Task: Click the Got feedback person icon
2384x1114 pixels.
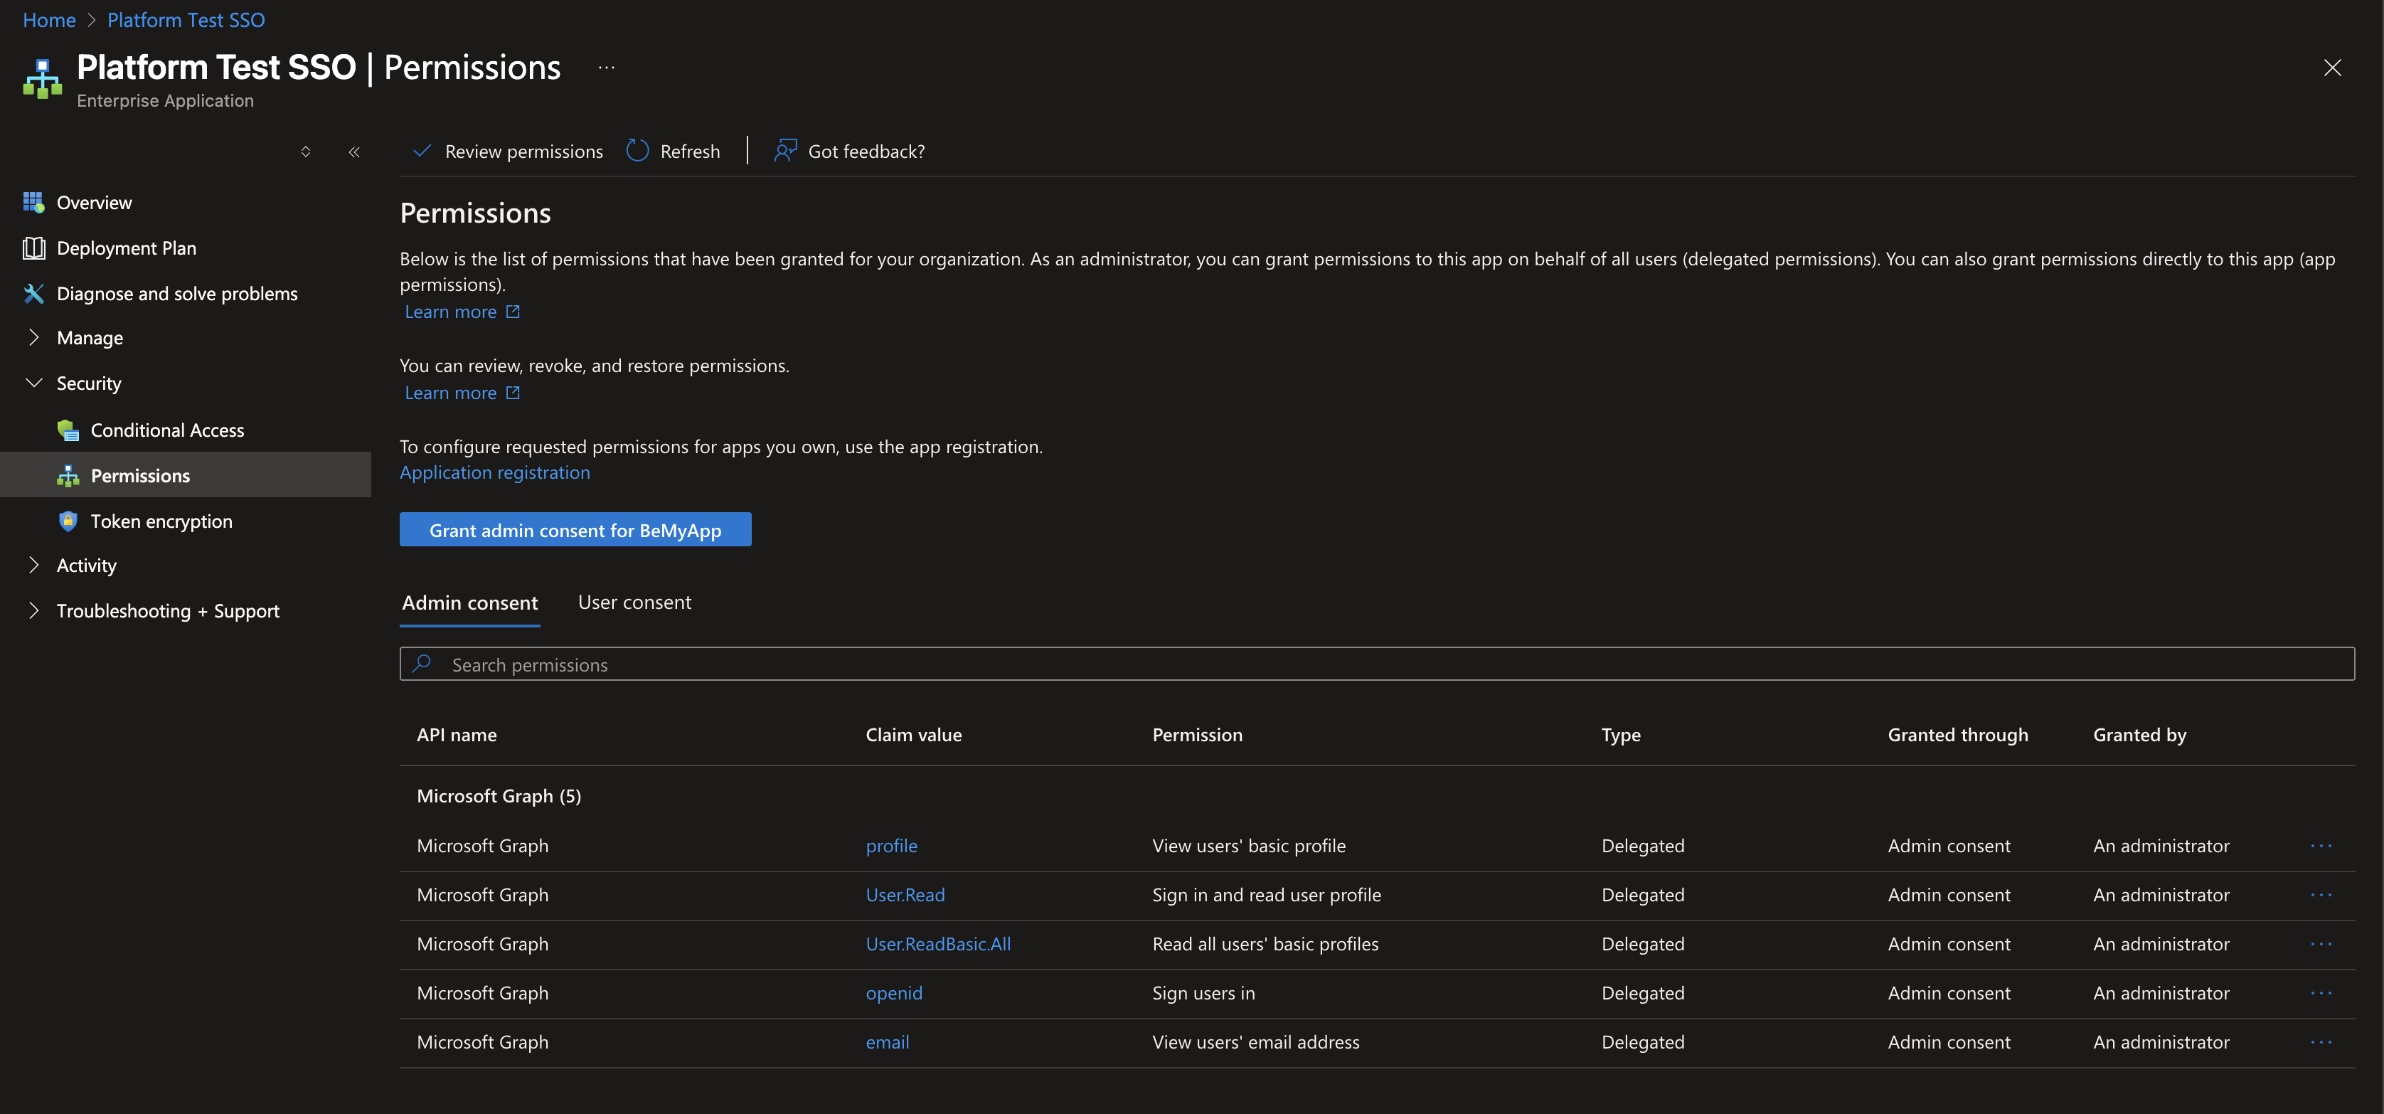Action: (x=784, y=151)
